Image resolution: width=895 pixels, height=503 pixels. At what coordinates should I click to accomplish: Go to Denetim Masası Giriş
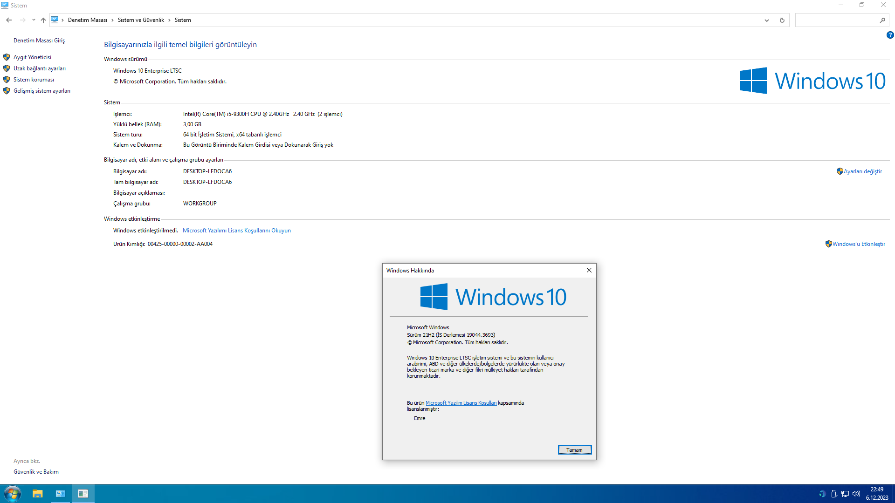click(39, 41)
